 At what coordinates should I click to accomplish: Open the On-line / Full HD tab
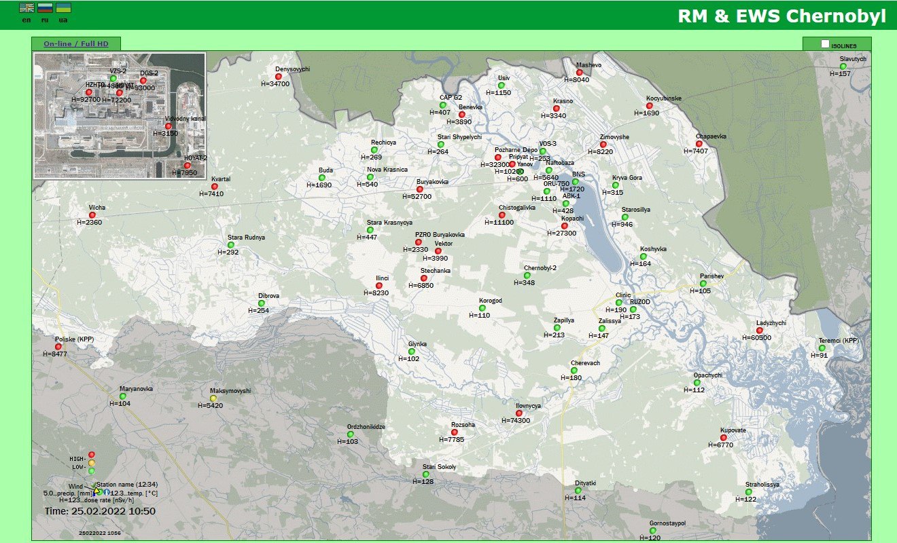[x=75, y=44]
